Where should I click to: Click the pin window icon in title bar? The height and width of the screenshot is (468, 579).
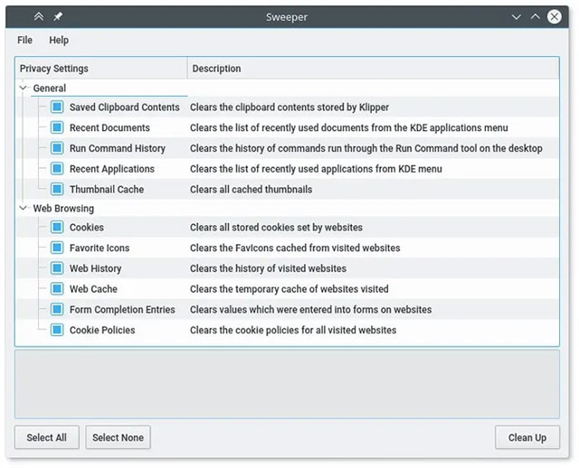[x=58, y=16]
